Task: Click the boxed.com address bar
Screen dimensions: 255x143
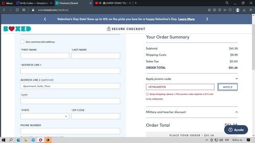Action: 53,10
